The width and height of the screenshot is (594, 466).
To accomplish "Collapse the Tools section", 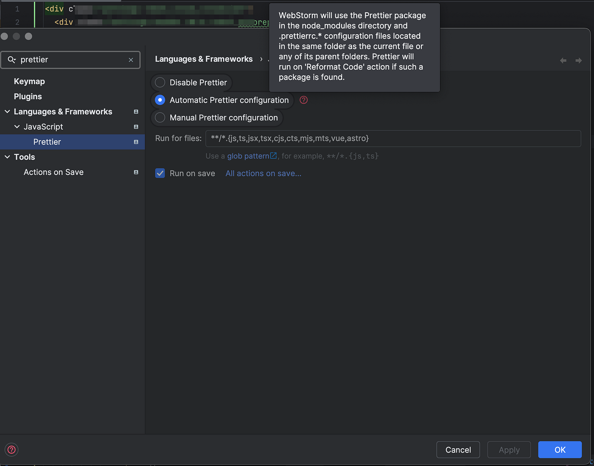I will (7, 157).
